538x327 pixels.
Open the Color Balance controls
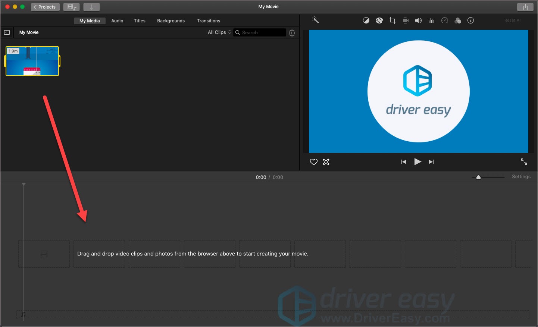pyautogui.click(x=366, y=21)
